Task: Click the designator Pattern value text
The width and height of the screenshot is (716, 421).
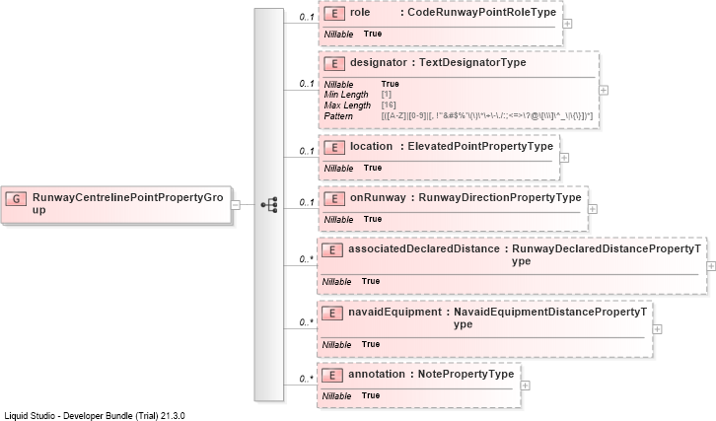Action: coord(487,116)
